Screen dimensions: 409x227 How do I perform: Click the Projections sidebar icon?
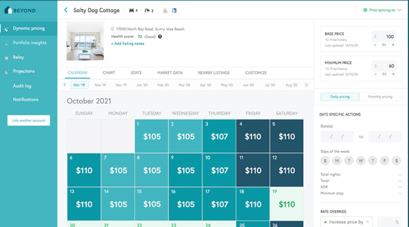click(x=7, y=72)
